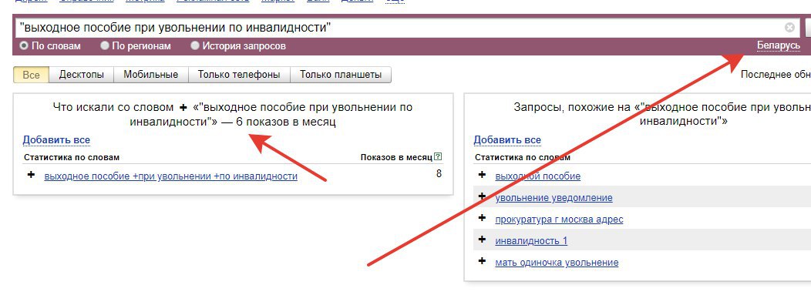Select the 'По словам' radio option
811x305 pixels.
pos(24,45)
